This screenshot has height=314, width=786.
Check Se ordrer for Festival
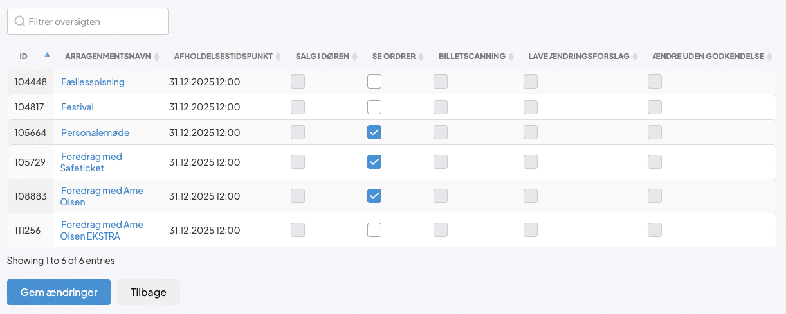(x=374, y=107)
